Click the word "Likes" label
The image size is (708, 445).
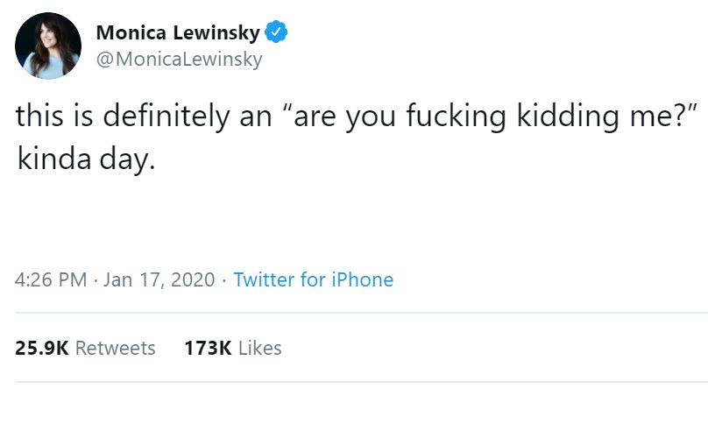tap(259, 348)
